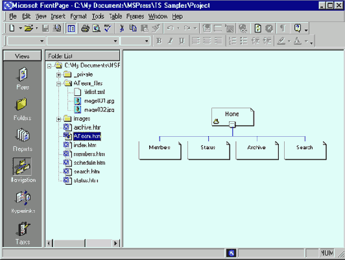Open the Page view in Views bar
This screenshot has width=345, height=260.
point(23,78)
